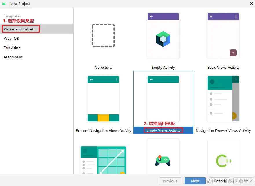Close the New Project dialog

[251, 3]
